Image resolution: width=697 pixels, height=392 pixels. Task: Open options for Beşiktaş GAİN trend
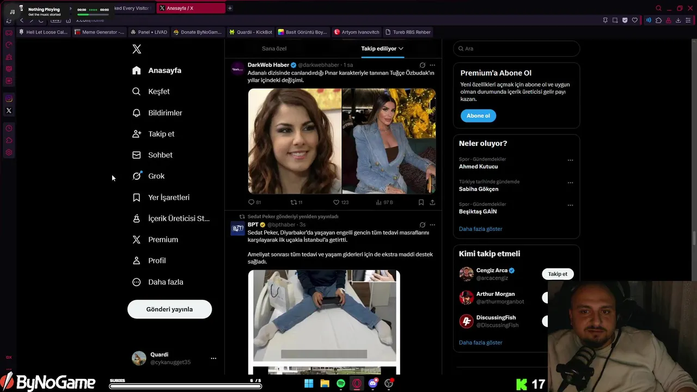click(570, 205)
